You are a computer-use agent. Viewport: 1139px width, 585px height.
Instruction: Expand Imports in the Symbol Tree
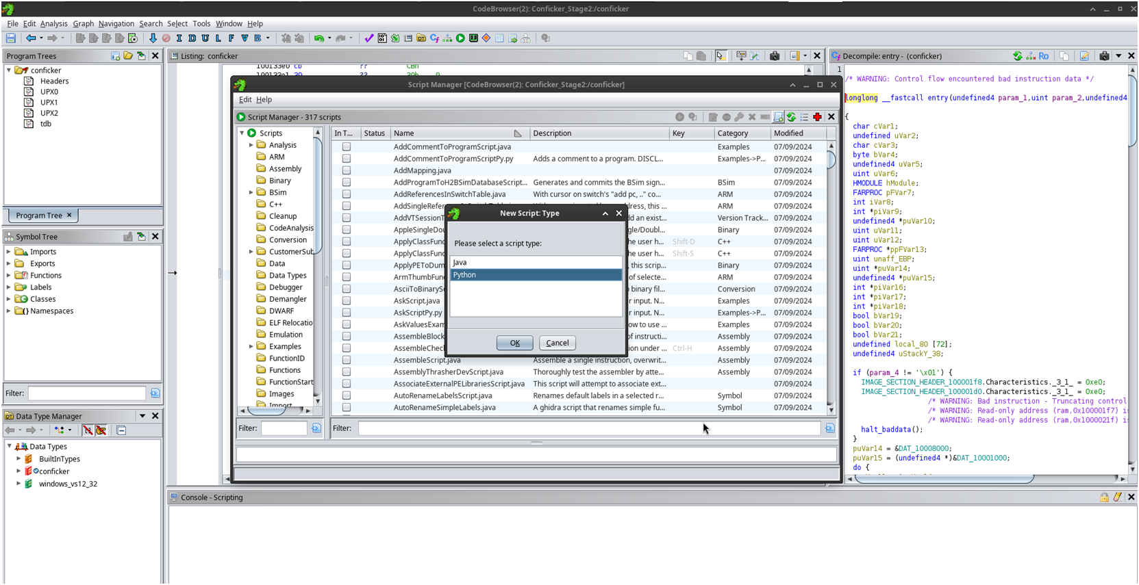click(9, 252)
